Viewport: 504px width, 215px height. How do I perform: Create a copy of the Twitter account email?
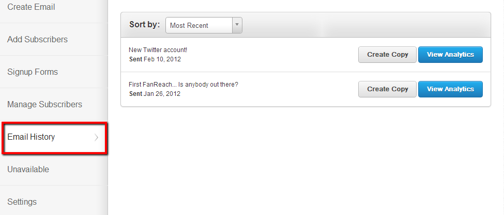[x=387, y=55]
